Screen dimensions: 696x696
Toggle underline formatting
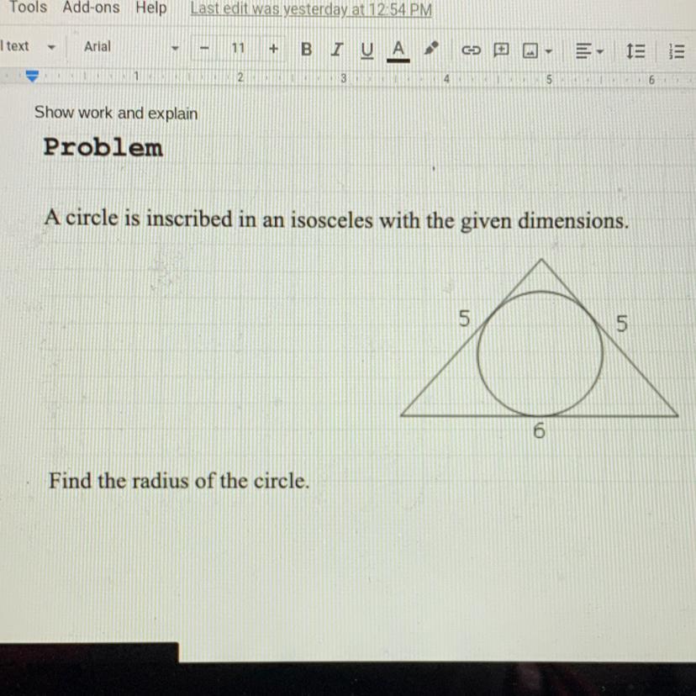tap(366, 50)
